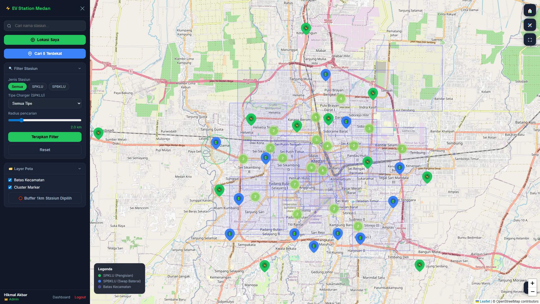The height and width of the screenshot is (304, 540).
Task: Focus the Cari nama stasiun search field
Action: click(x=45, y=26)
